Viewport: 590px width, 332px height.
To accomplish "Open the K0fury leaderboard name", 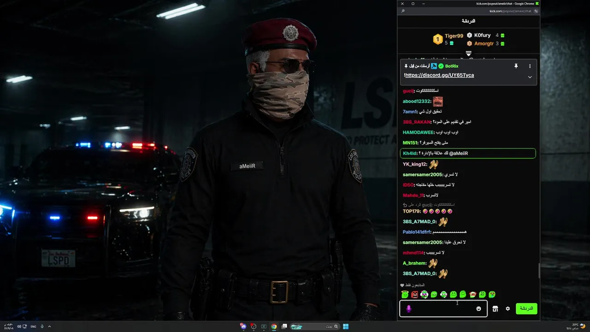I will click(x=483, y=35).
